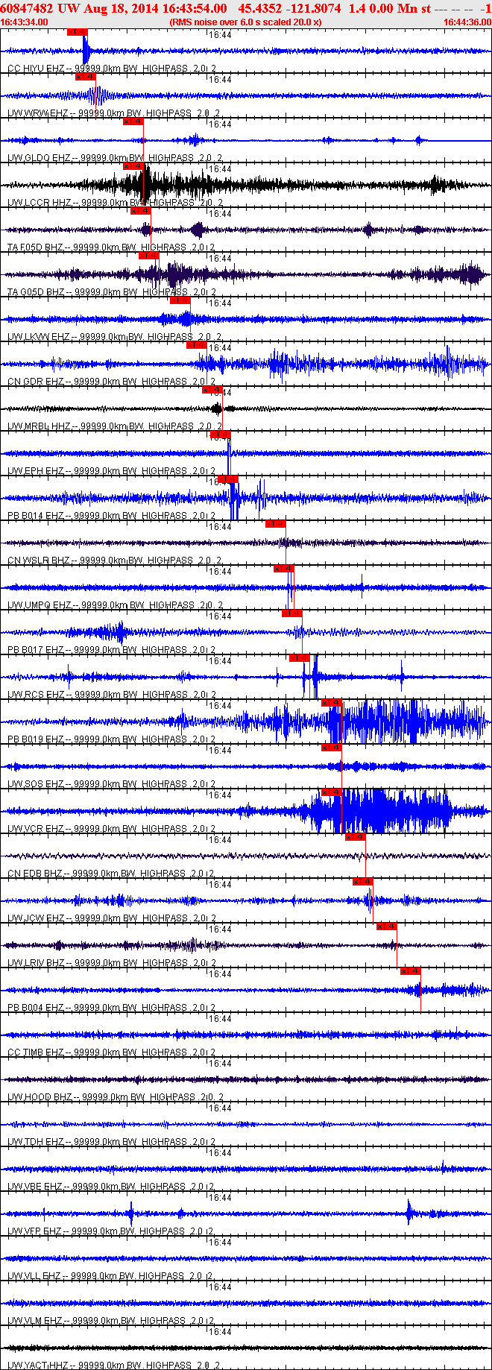492x1370 pixels.
Task: Click the UW LCCR HHZ station label
Action: click(x=38, y=203)
